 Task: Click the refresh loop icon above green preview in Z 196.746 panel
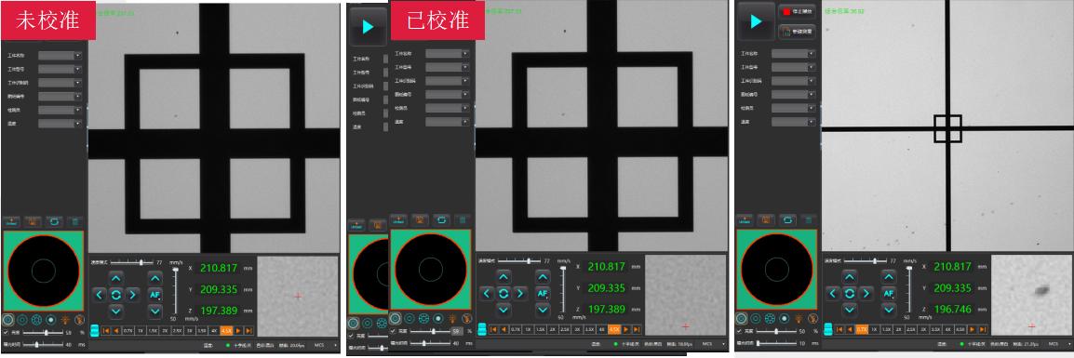pyautogui.click(x=787, y=219)
